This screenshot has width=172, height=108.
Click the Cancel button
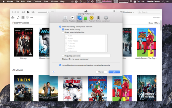pyautogui.click(x=101, y=72)
